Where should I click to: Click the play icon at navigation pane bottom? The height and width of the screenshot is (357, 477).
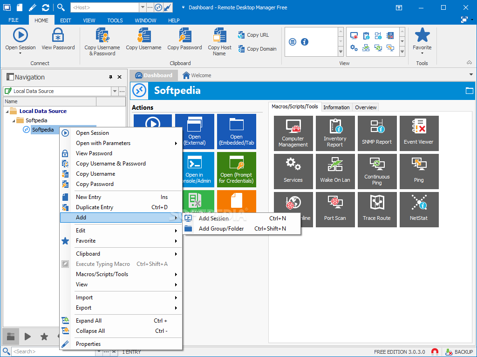pyautogui.click(x=27, y=337)
